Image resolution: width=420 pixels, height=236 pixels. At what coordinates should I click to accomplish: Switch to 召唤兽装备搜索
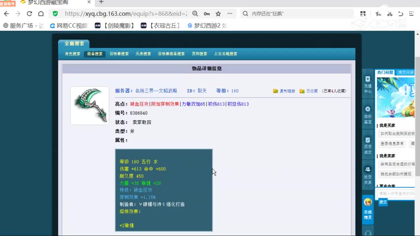(171, 54)
